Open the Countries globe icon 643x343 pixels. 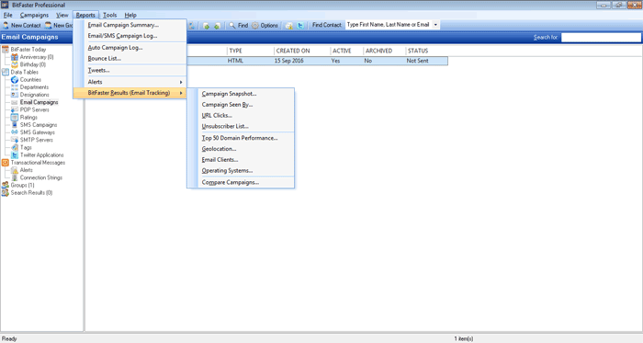(15, 80)
